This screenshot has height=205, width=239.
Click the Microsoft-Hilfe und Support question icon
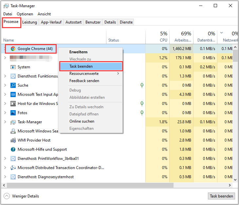coord(13,149)
